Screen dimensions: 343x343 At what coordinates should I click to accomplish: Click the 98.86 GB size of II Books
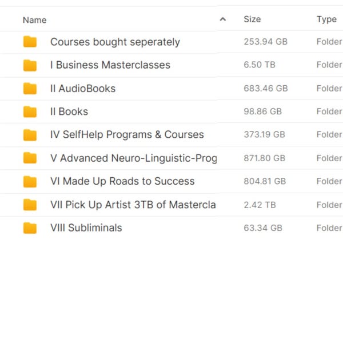coord(263,111)
